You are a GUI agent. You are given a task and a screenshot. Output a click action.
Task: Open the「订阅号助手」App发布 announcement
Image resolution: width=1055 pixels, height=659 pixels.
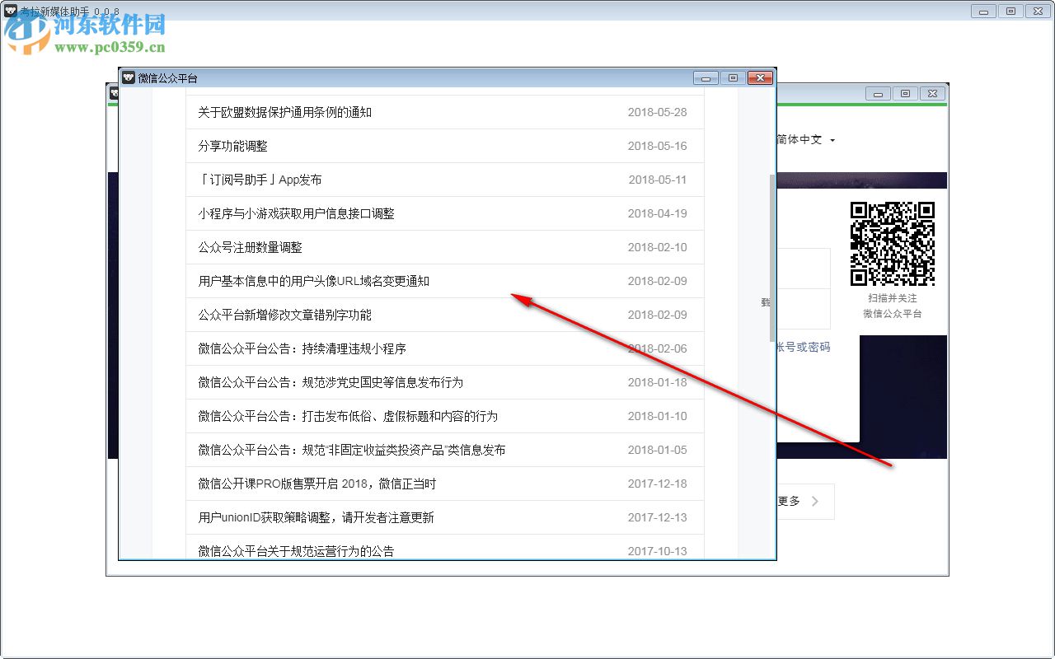pos(260,180)
